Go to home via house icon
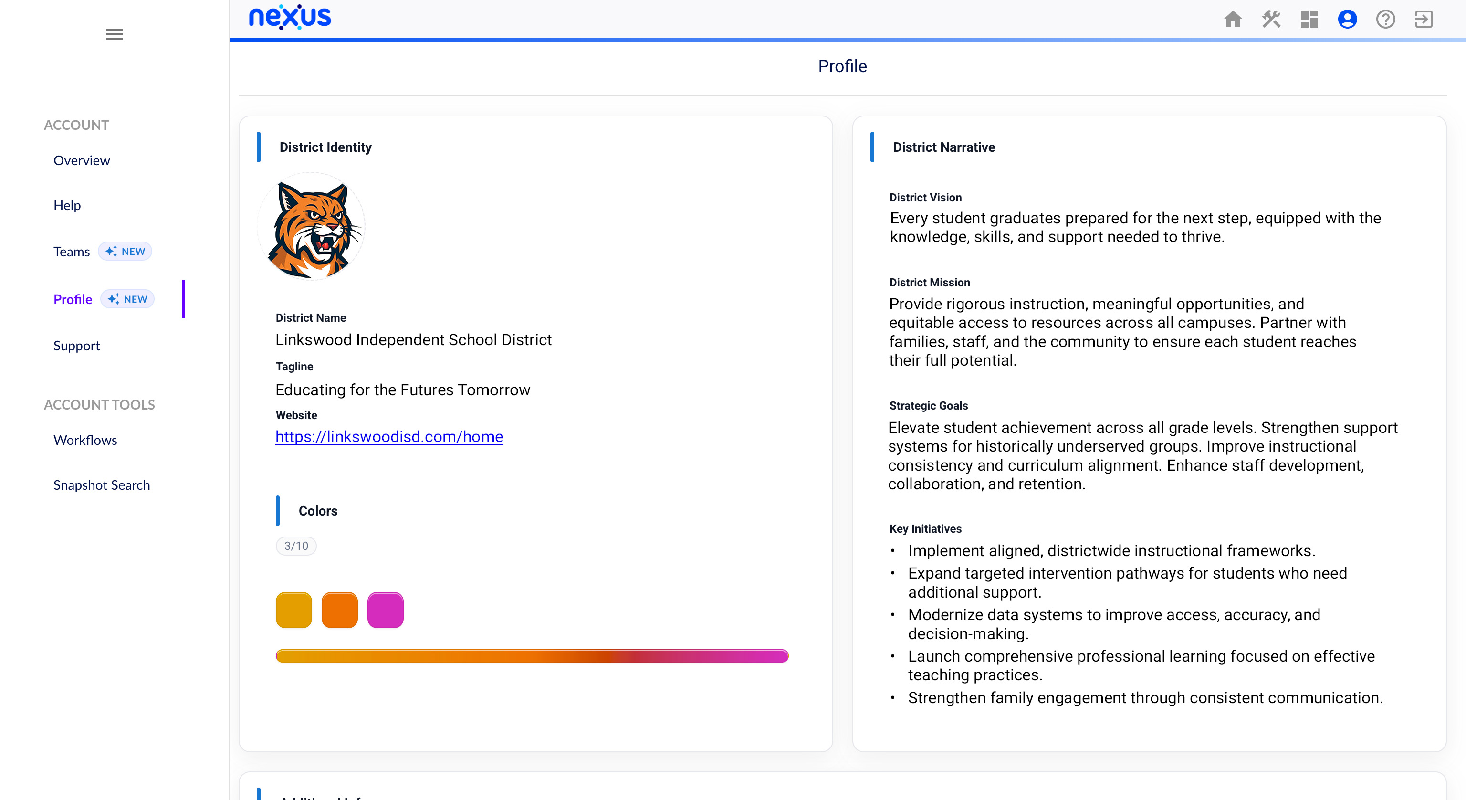 (1233, 20)
